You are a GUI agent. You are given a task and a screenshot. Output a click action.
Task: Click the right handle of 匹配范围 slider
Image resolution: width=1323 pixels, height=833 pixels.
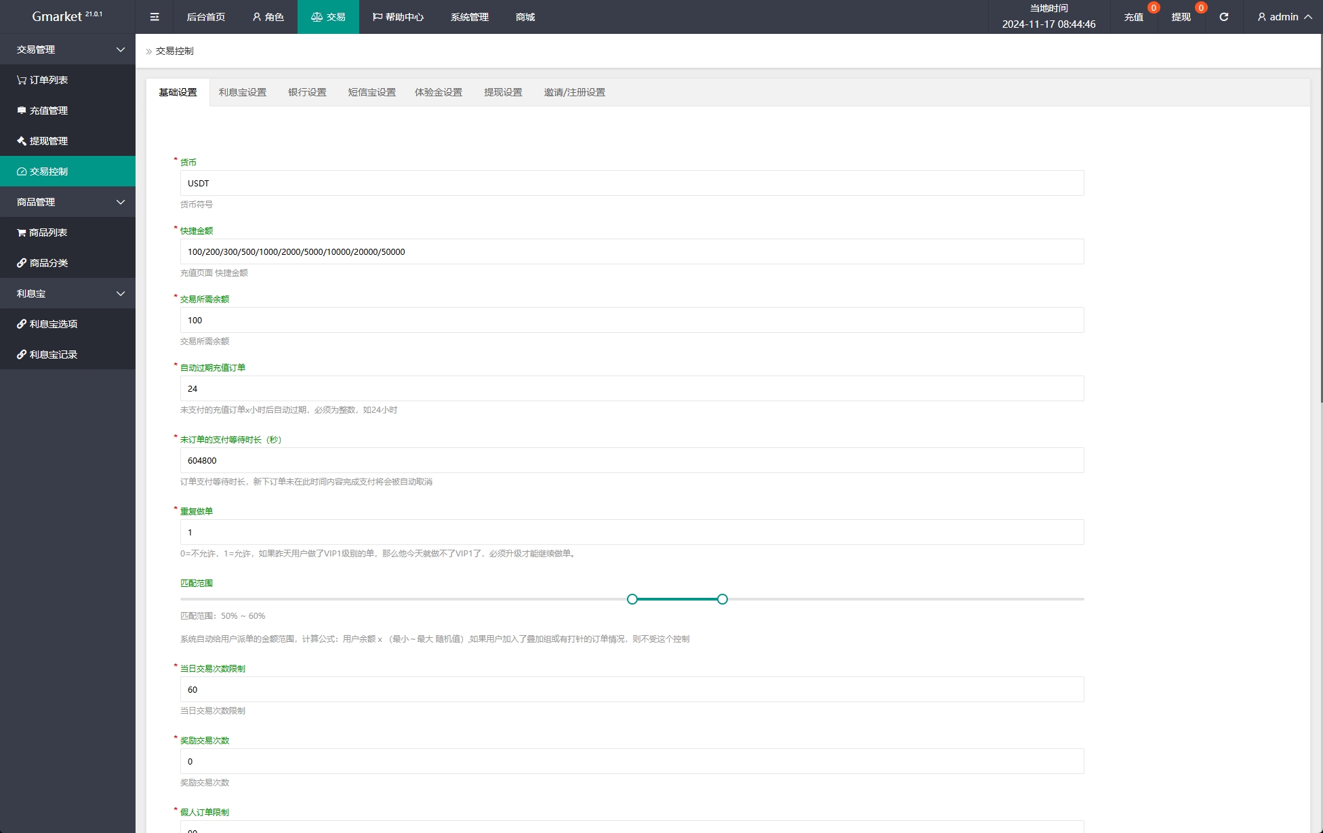pos(722,599)
